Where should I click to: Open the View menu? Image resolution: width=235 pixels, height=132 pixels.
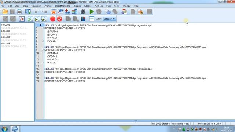tap(17, 6)
